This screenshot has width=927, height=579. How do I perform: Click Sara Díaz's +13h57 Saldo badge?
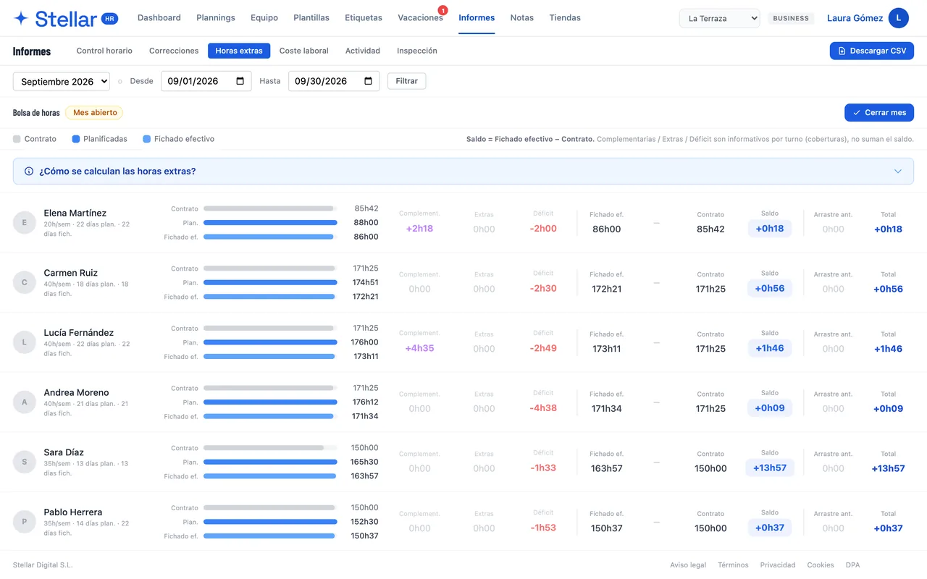click(x=770, y=468)
